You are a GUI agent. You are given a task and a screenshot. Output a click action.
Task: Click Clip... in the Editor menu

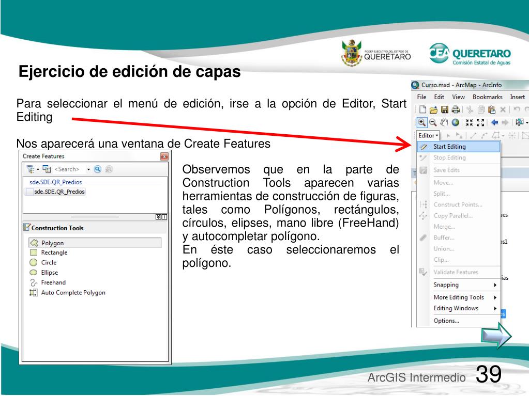point(459,260)
